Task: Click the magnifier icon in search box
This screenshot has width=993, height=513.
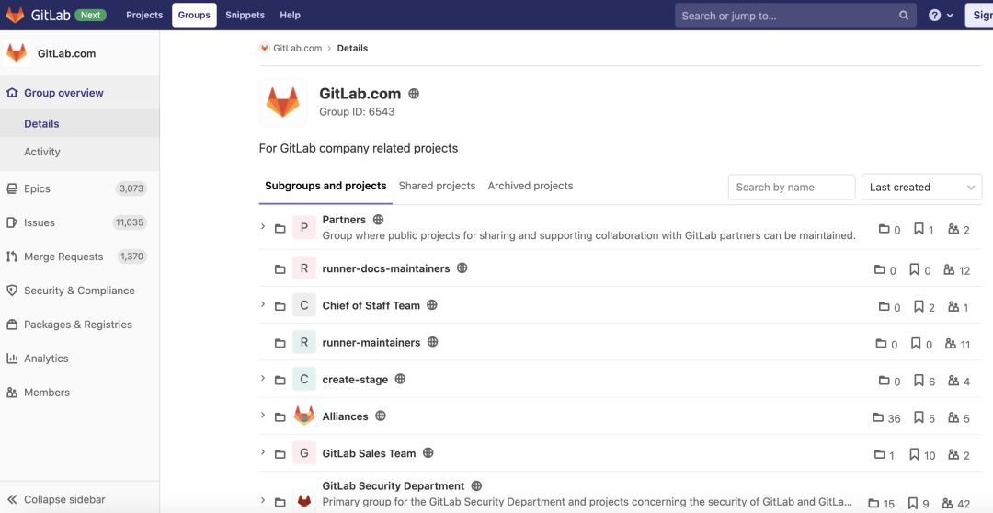Action: pos(904,16)
